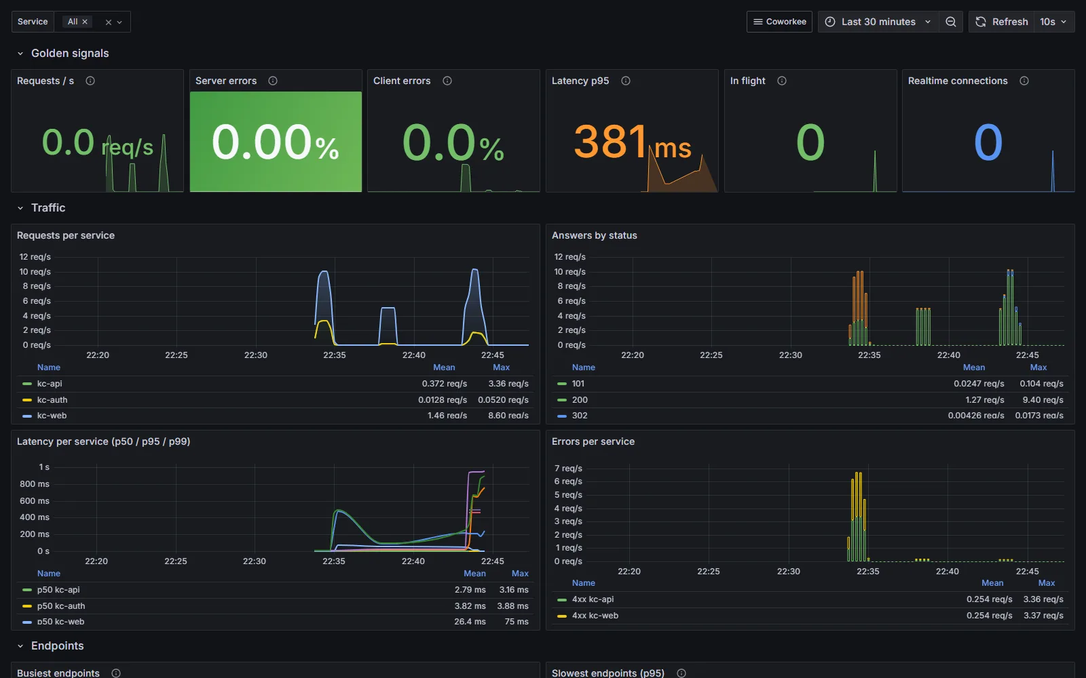
Task: Clear the Service filter value
Action: 108,22
